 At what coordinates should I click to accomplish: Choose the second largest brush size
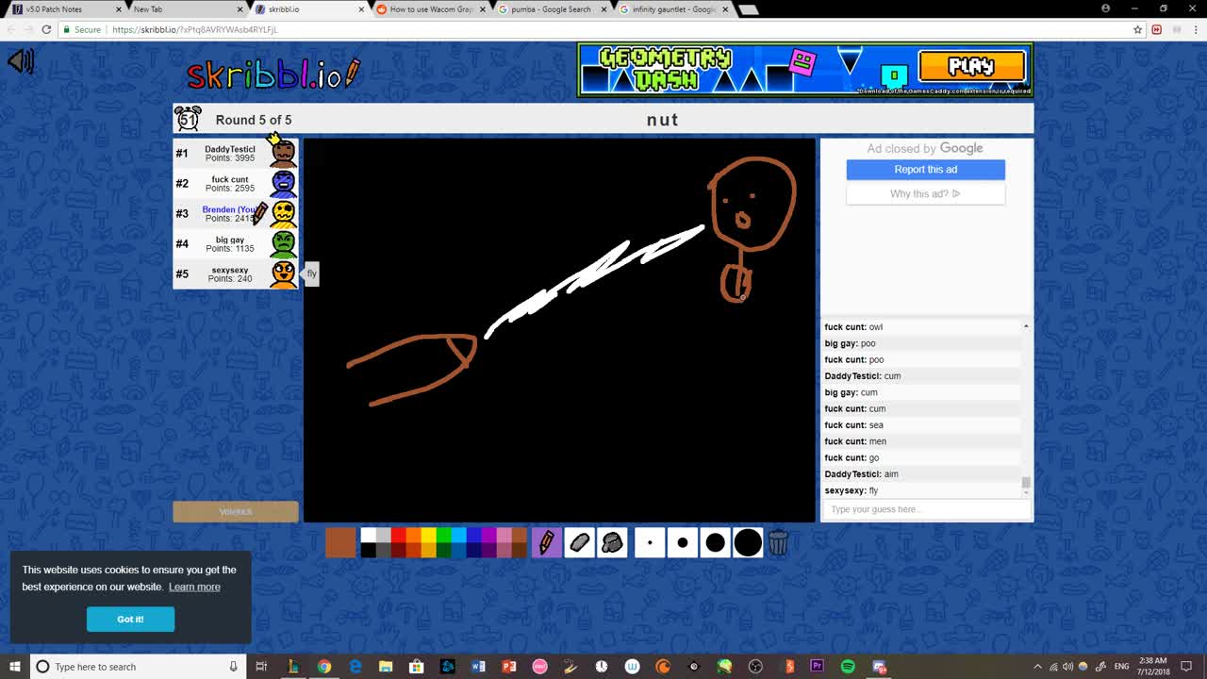[x=715, y=542]
